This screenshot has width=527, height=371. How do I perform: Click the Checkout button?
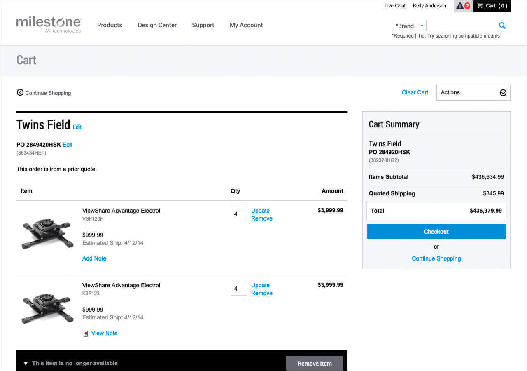(436, 232)
